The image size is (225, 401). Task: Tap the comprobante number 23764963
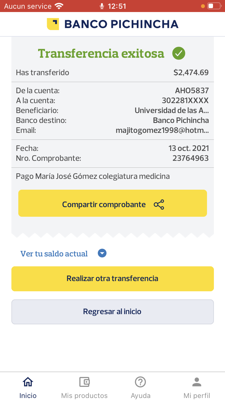(x=190, y=158)
